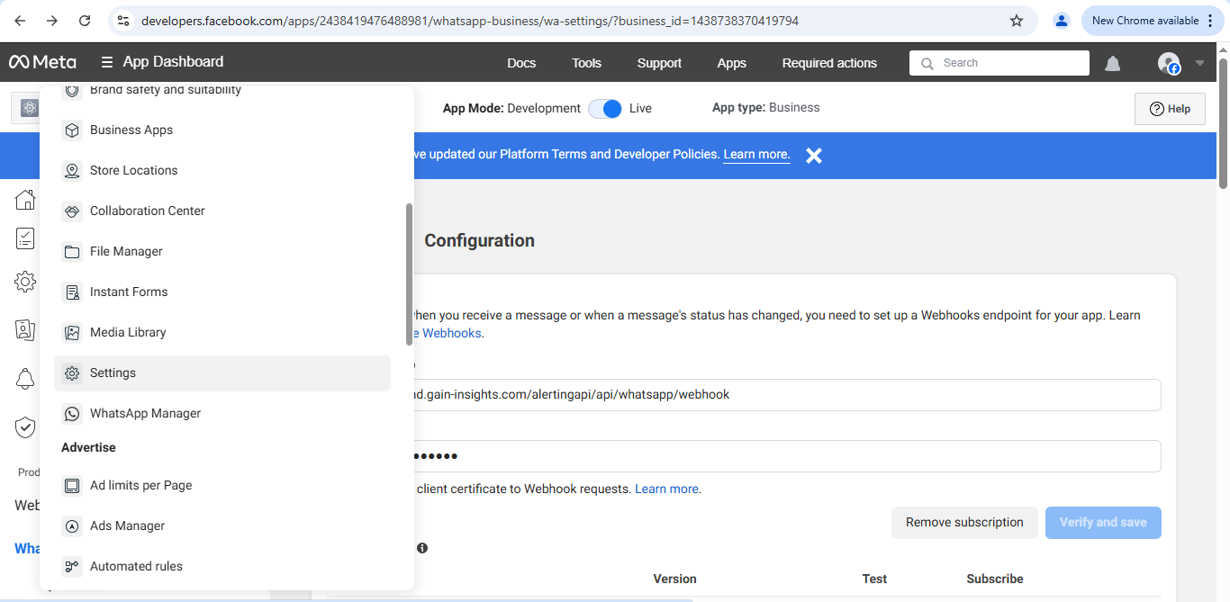
Task: Open the Learn more policies link
Action: (x=756, y=154)
